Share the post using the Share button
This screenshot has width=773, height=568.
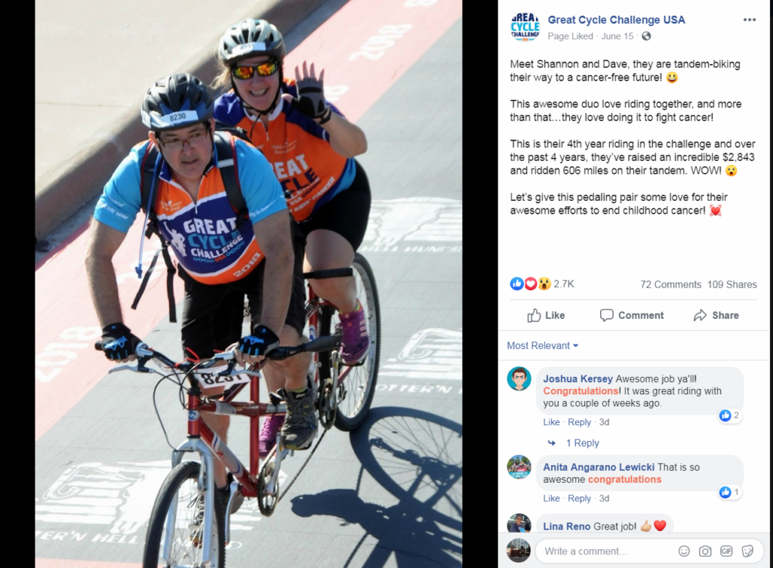pos(716,315)
